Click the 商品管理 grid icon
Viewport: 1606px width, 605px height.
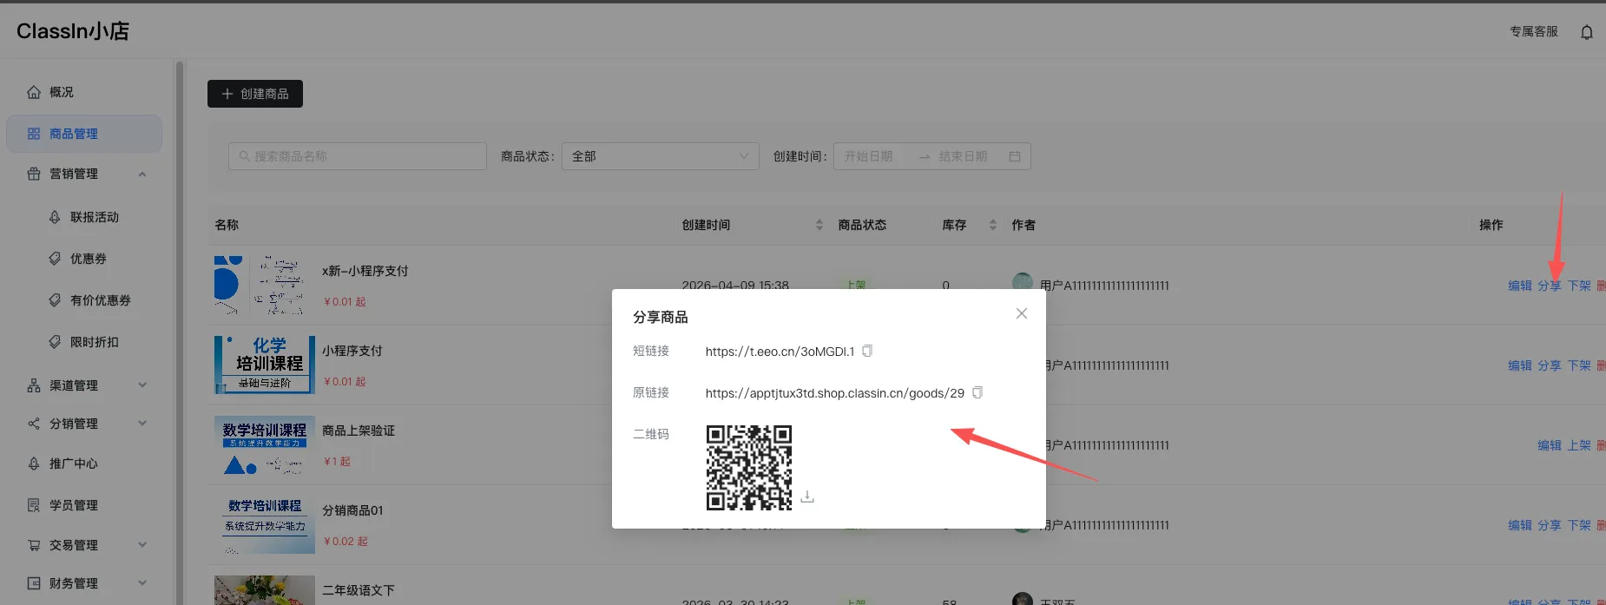click(x=34, y=134)
